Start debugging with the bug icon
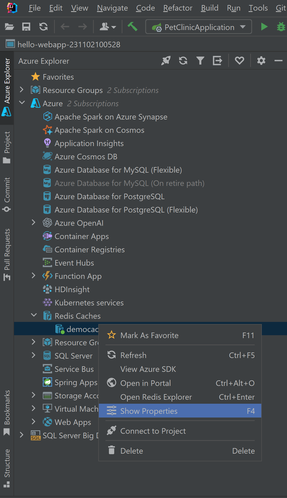 point(281,27)
